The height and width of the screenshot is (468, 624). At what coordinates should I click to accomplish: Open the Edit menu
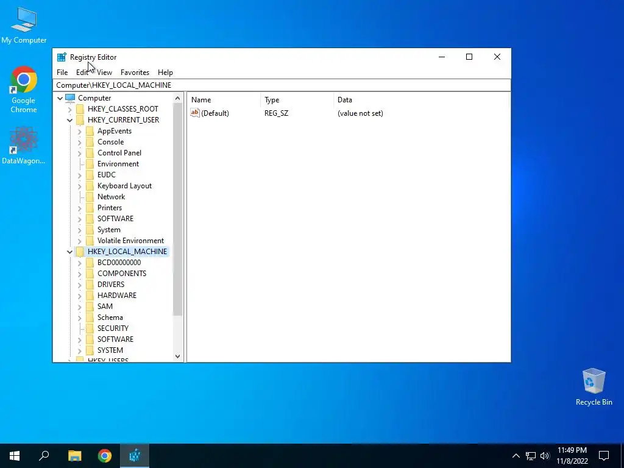point(82,73)
